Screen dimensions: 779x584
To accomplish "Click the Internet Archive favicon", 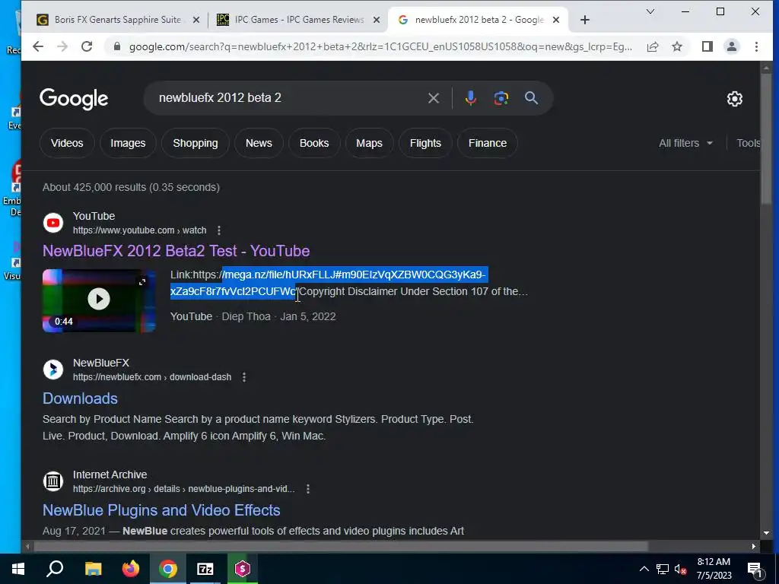I will point(53,481).
